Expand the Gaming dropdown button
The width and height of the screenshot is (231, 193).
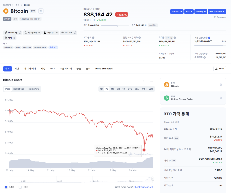tap(201, 12)
